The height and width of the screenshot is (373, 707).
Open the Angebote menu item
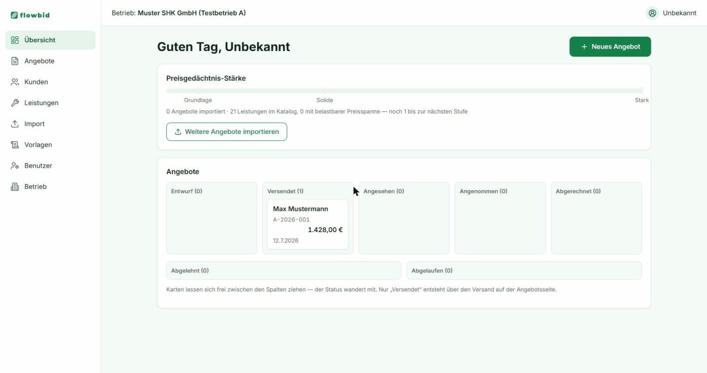tap(50, 61)
